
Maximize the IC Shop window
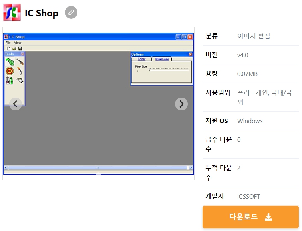coord(184,37)
